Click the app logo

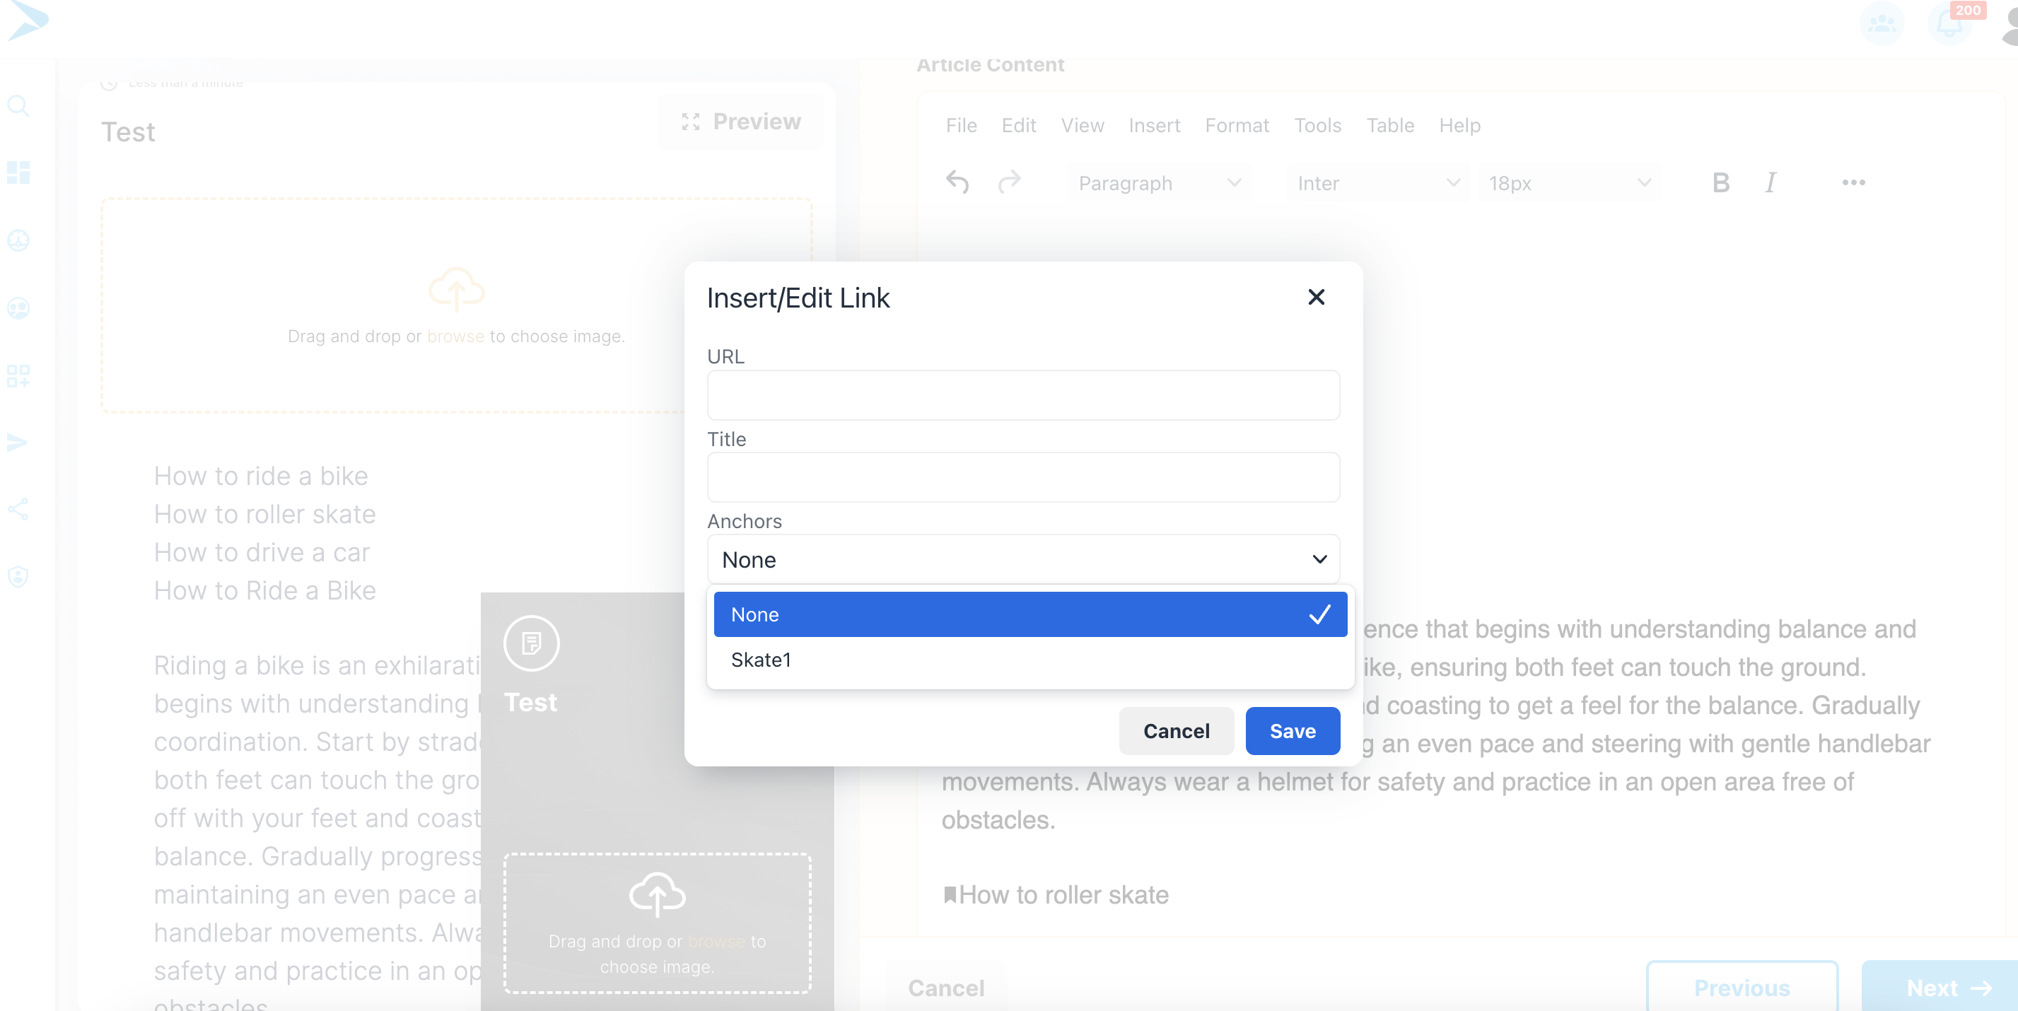[28, 20]
